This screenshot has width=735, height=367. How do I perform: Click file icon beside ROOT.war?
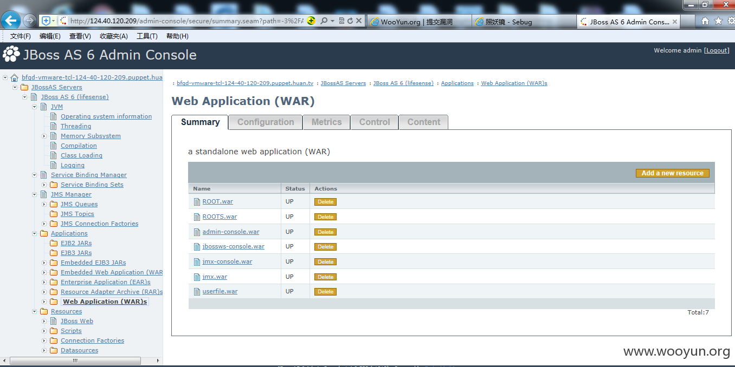point(197,202)
